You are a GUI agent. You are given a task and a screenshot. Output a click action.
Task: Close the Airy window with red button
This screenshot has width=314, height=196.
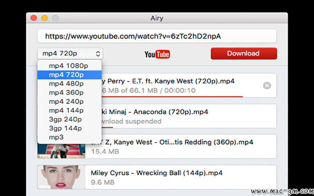coord(34,18)
